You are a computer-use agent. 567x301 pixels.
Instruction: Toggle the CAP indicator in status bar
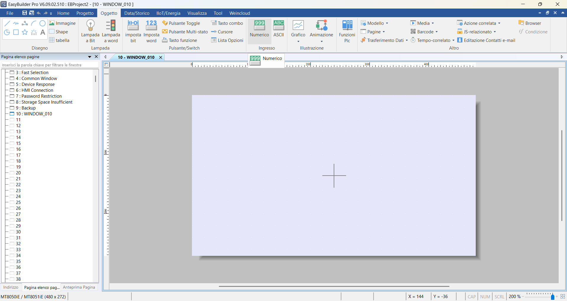click(472, 297)
